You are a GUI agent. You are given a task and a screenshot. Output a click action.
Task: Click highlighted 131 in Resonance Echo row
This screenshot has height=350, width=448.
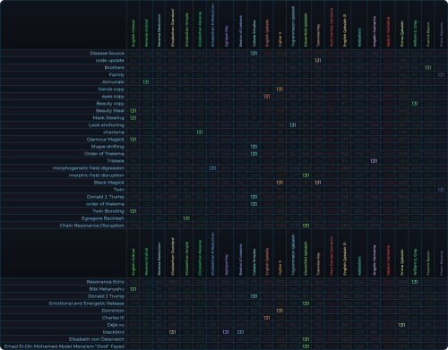click(x=415, y=282)
